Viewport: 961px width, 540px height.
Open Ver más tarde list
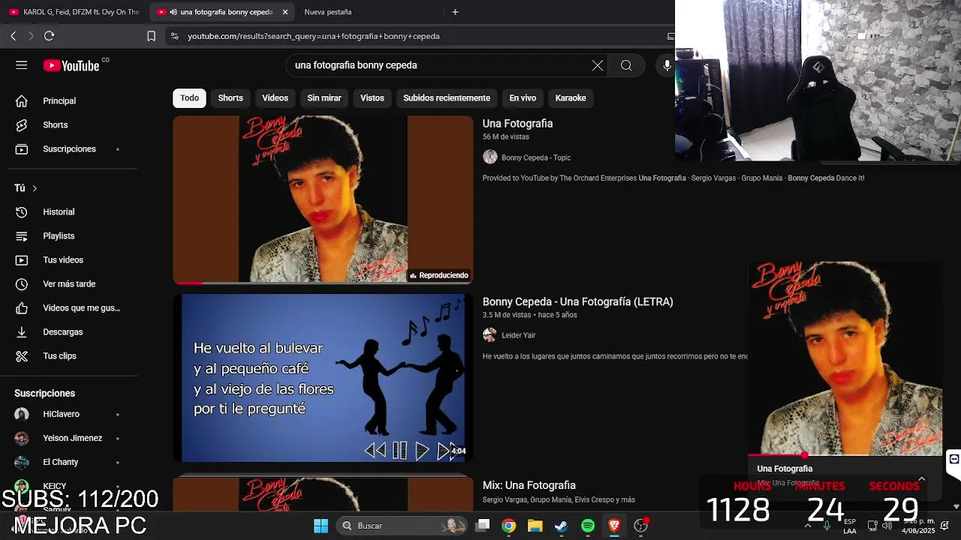[x=69, y=283]
